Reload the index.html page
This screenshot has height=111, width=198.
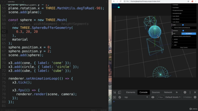pyautogui.click(x=120, y=1)
